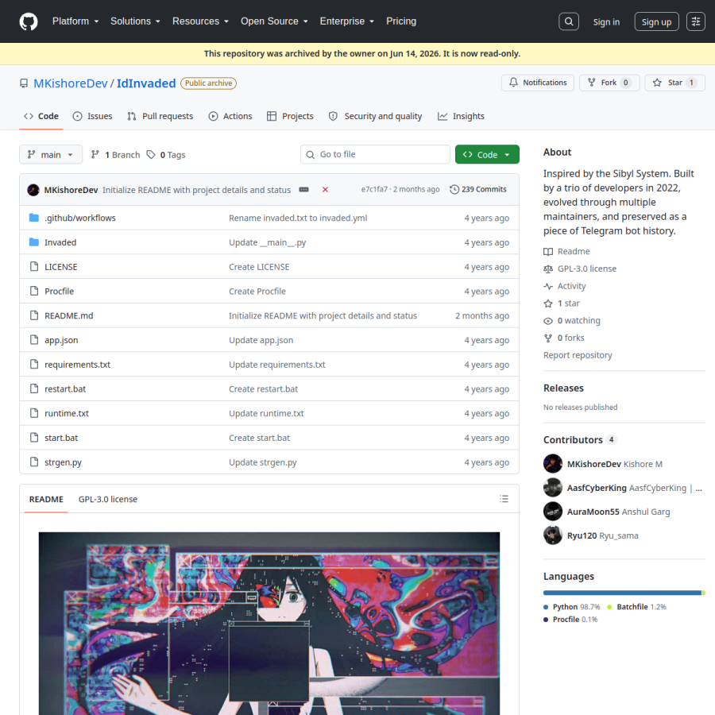This screenshot has height=715, width=715.
Task: Open the 239 Commits history
Action: [x=478, y=189]
